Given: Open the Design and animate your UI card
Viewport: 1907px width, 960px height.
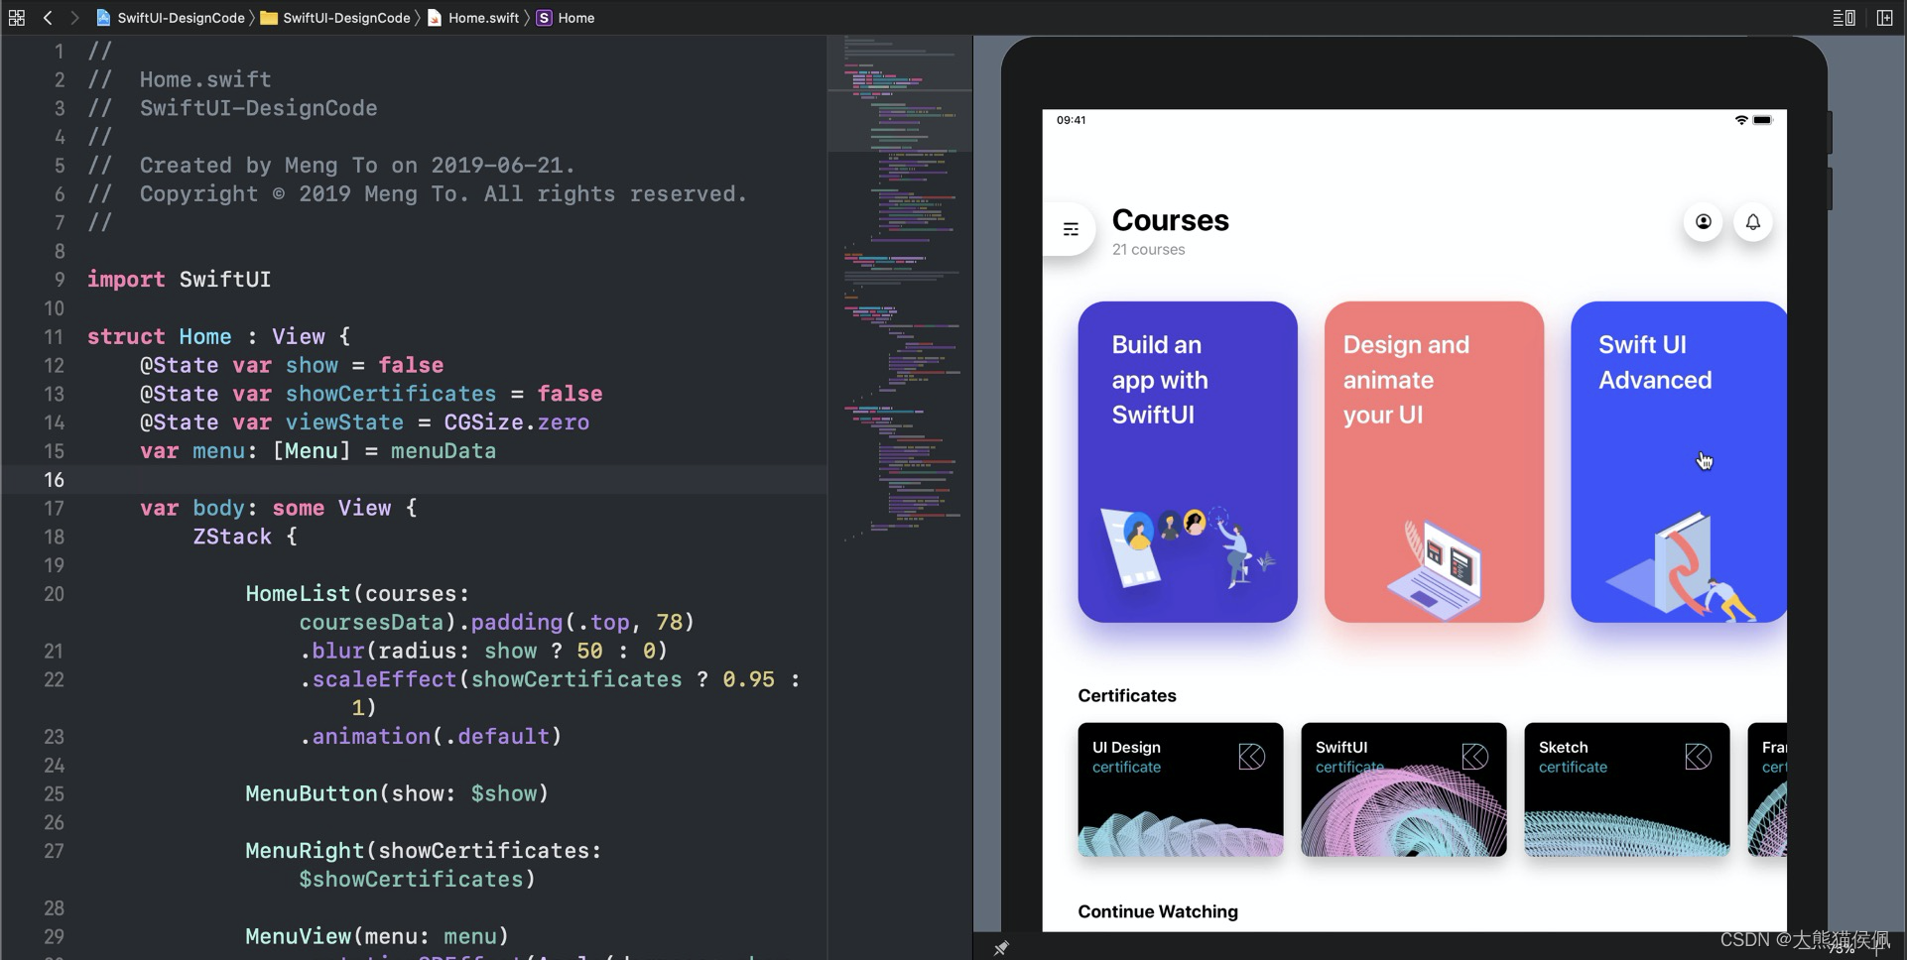Looking at the screenshot, I should (x=1434, y=462).
